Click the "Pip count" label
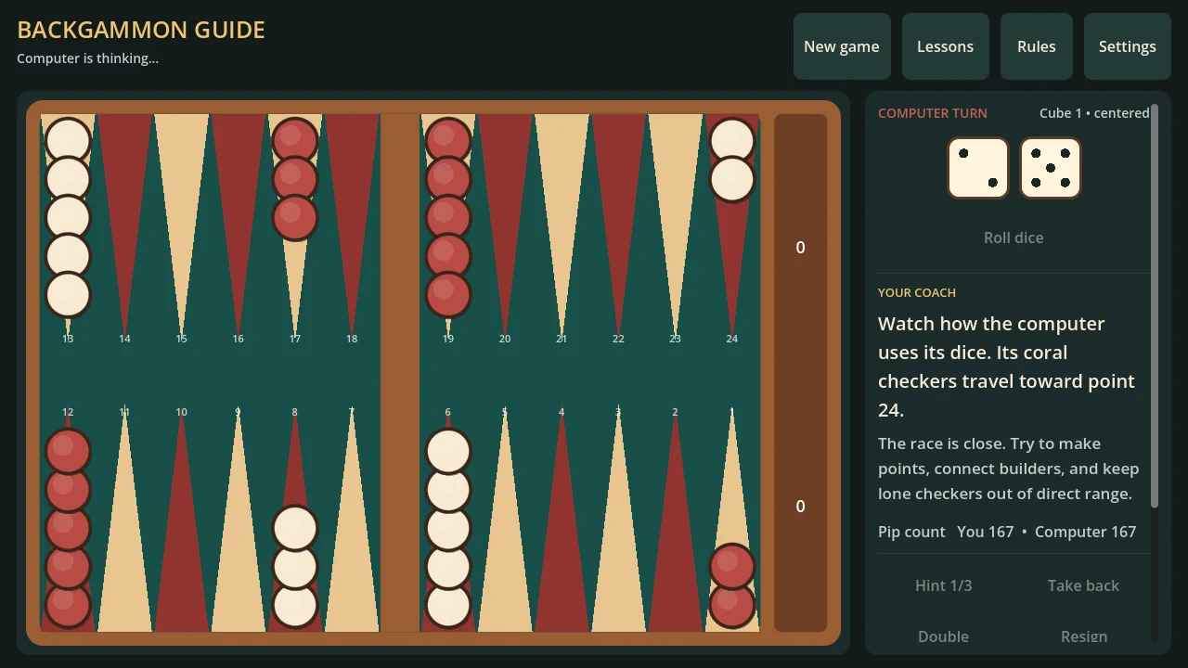 pos(911,532)
